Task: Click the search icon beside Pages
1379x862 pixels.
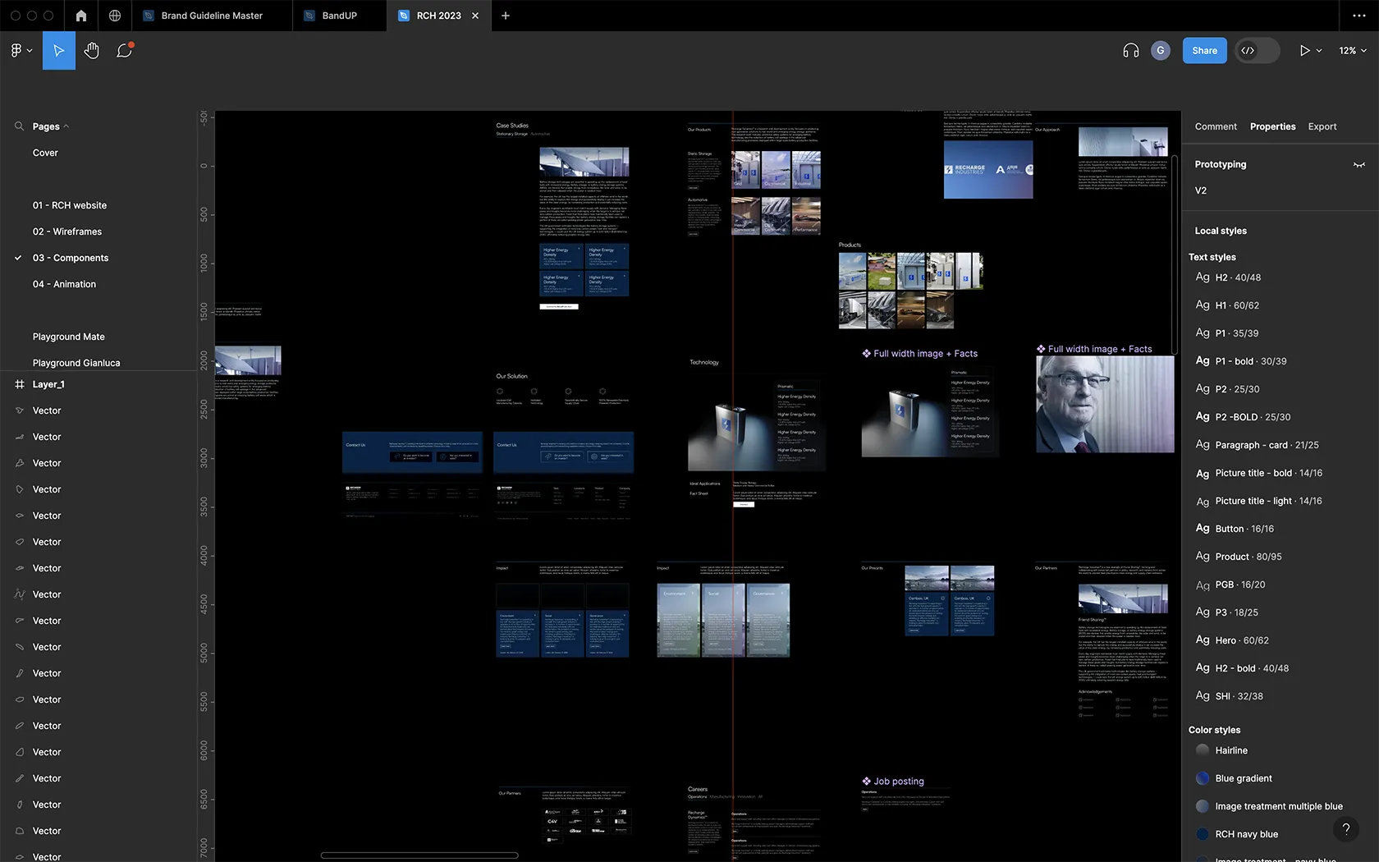Action: [19, 126]
